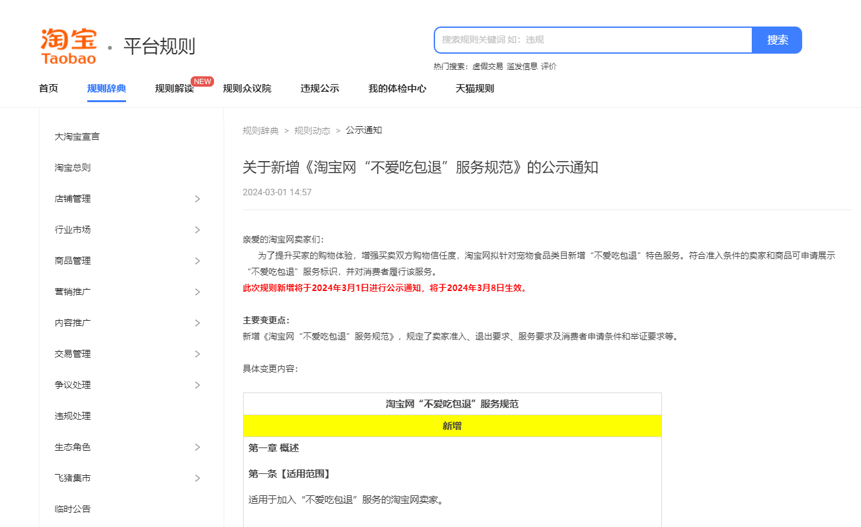Select the 规则辞典 tab
Viewport: 861px width, 527px height.
click(107, 89)
